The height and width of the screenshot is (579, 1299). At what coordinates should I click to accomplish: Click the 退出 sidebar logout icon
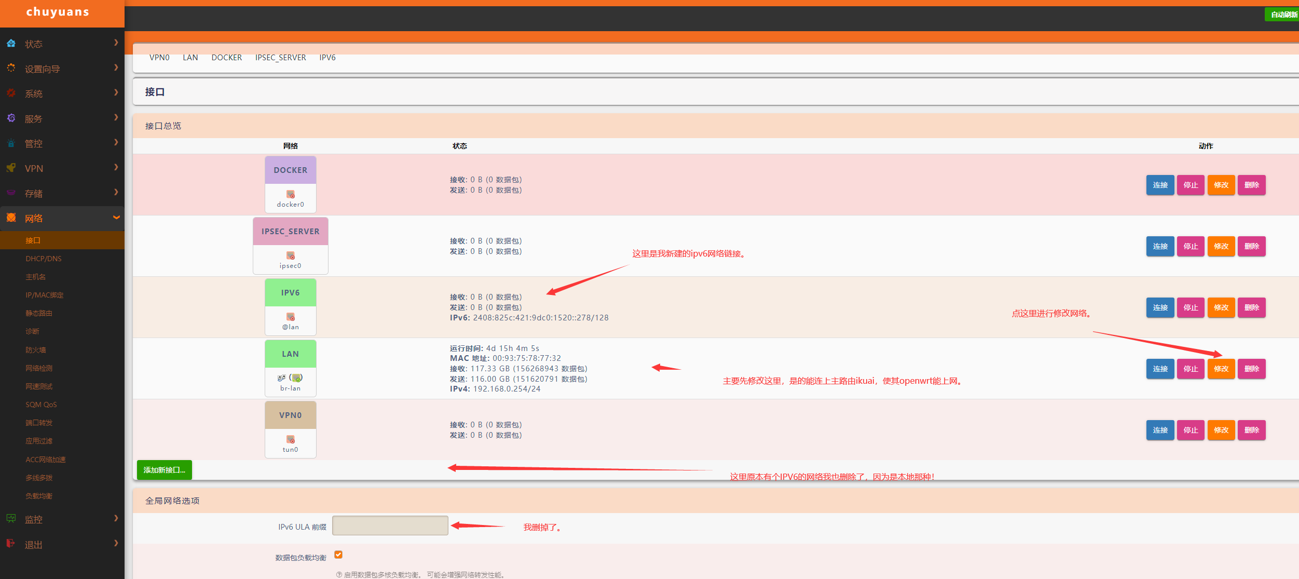[x=11, y=543]
